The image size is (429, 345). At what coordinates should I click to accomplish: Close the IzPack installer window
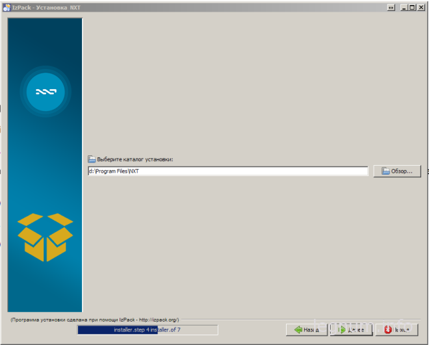coord(421,8)
